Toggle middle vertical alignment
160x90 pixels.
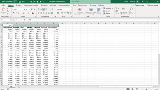(x=41, y=9)
